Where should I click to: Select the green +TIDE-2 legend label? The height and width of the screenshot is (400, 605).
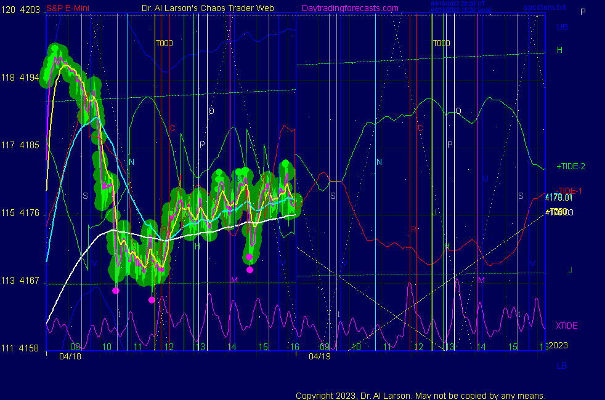[x=570, y=167]
